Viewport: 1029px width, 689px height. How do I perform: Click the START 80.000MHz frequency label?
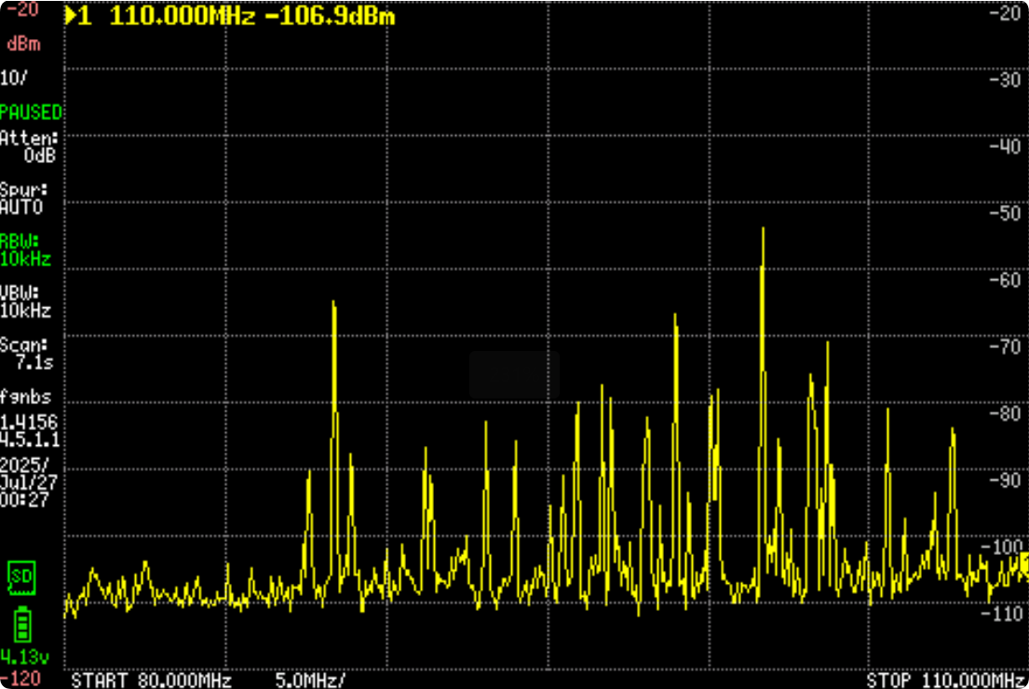point(151,679)
